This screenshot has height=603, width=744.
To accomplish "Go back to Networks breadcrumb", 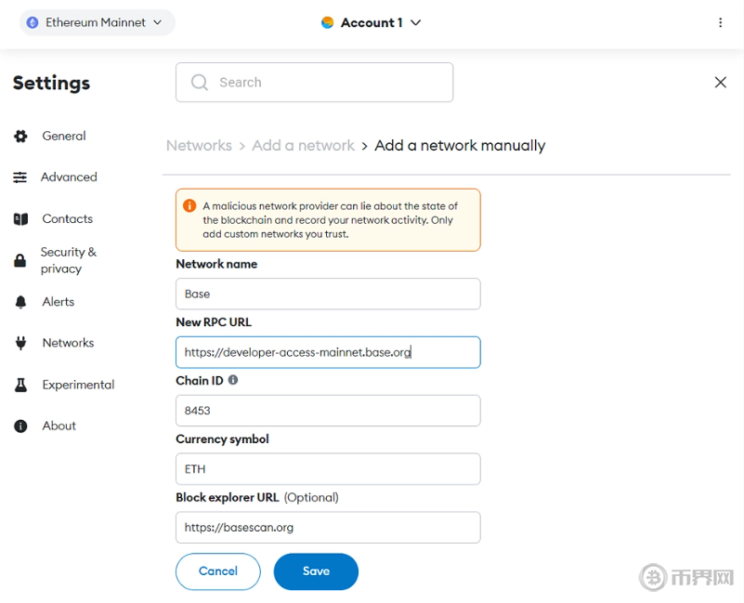I will click(199, 146).
